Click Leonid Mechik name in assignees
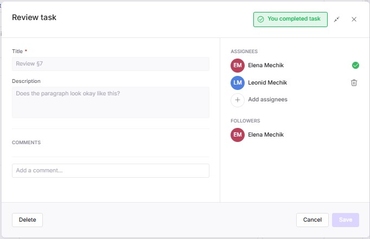This screenshot has height=239, width=370. 267,82
